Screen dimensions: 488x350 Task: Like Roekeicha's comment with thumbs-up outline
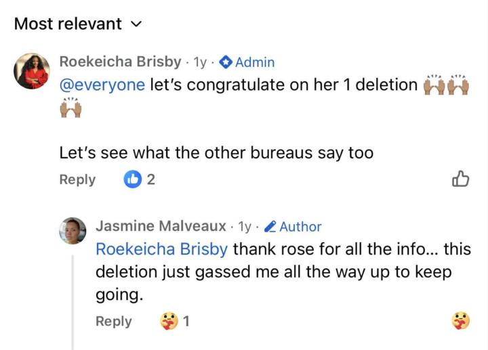tap(460, 179)
